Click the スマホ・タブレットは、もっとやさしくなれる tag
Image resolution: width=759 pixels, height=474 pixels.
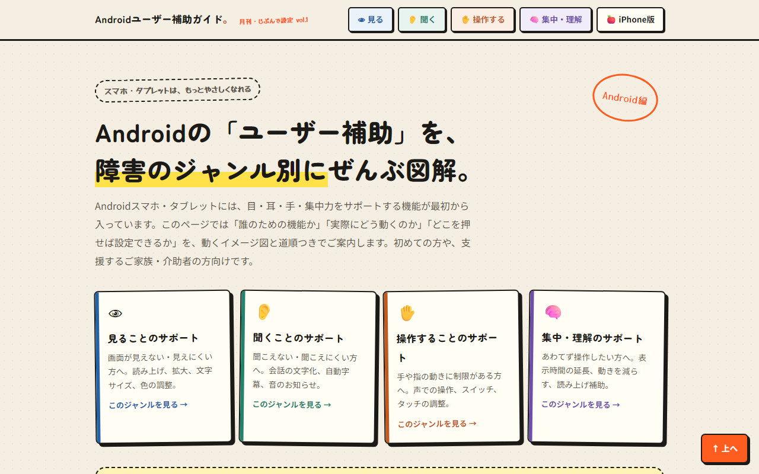177,90
